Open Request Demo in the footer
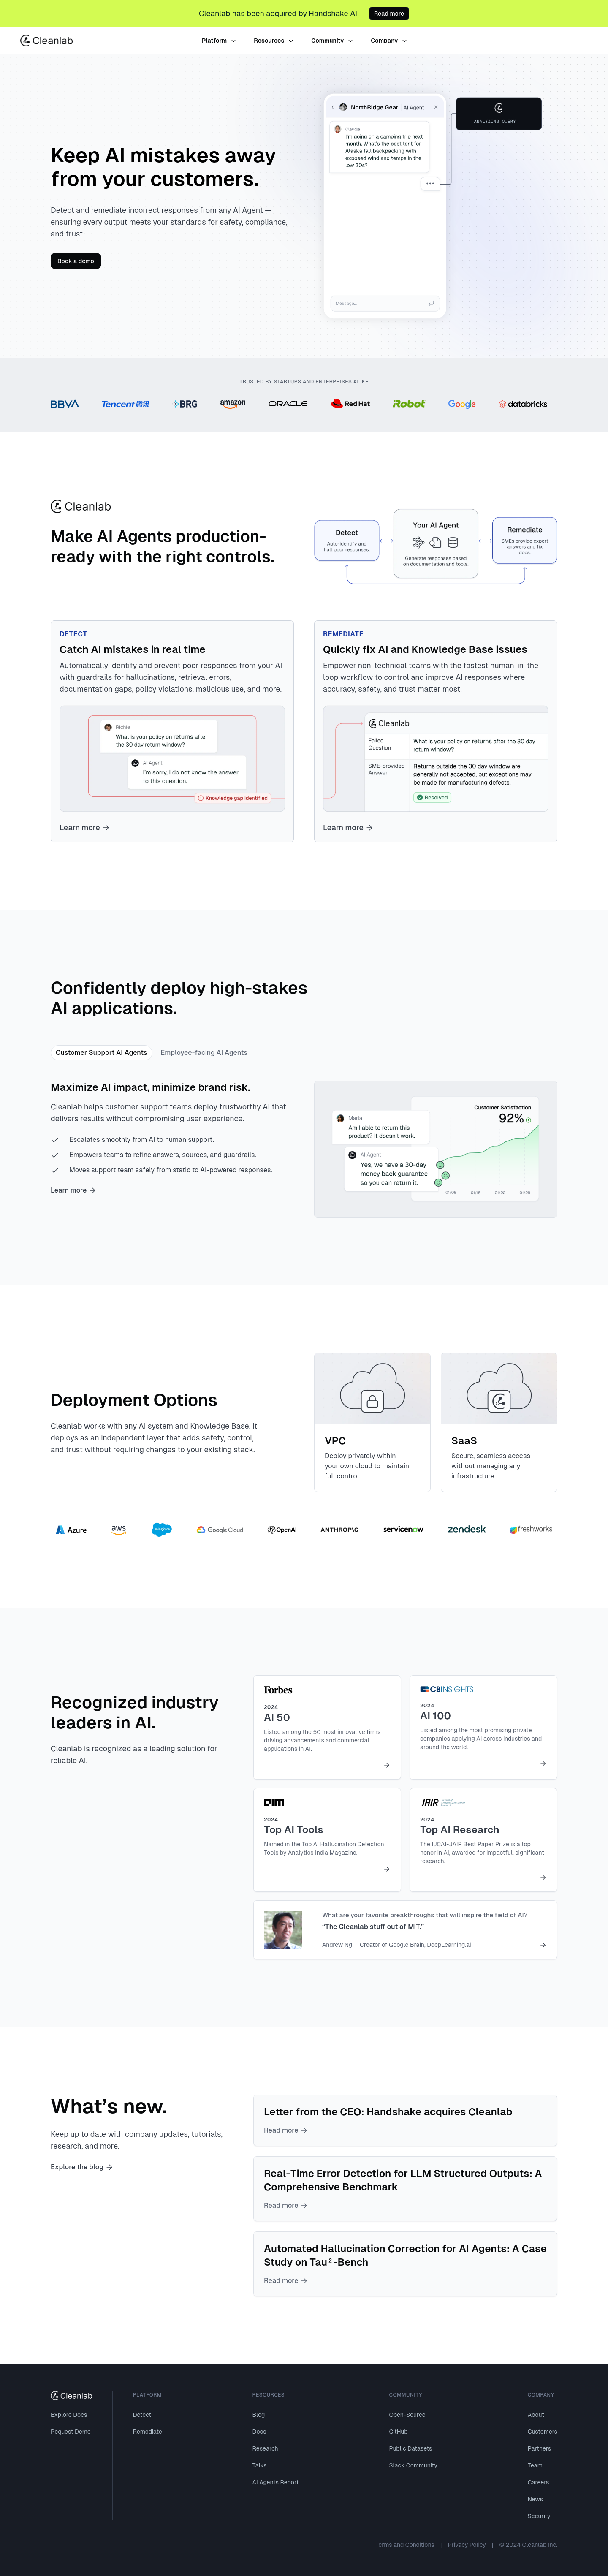 coord(71,2431)
